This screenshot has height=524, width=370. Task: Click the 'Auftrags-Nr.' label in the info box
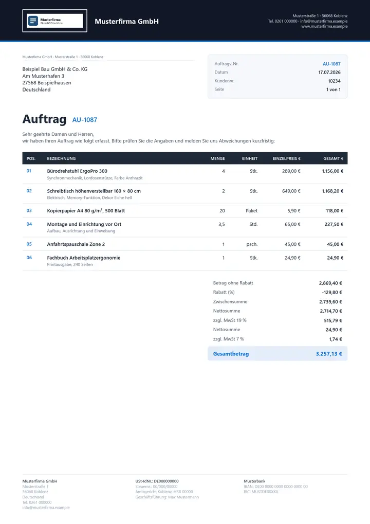[227, 64]
